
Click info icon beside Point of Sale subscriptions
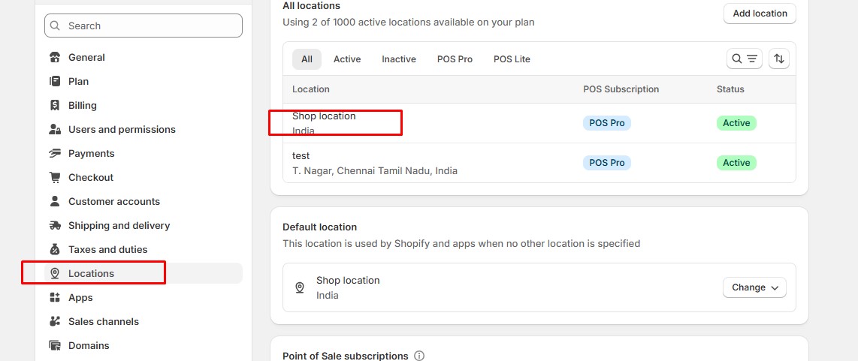[x=419, y=356]
